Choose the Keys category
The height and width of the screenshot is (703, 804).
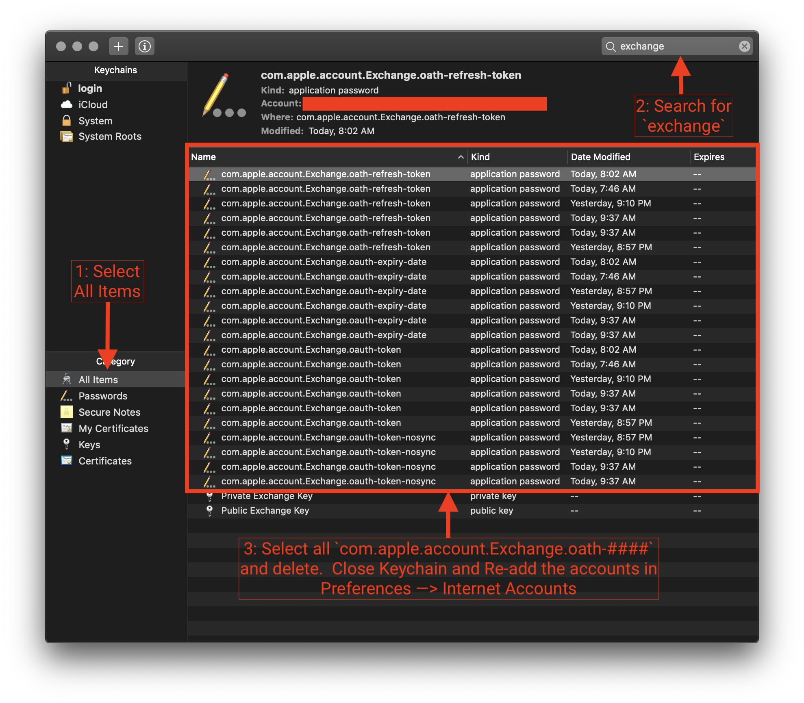(115, 445)
